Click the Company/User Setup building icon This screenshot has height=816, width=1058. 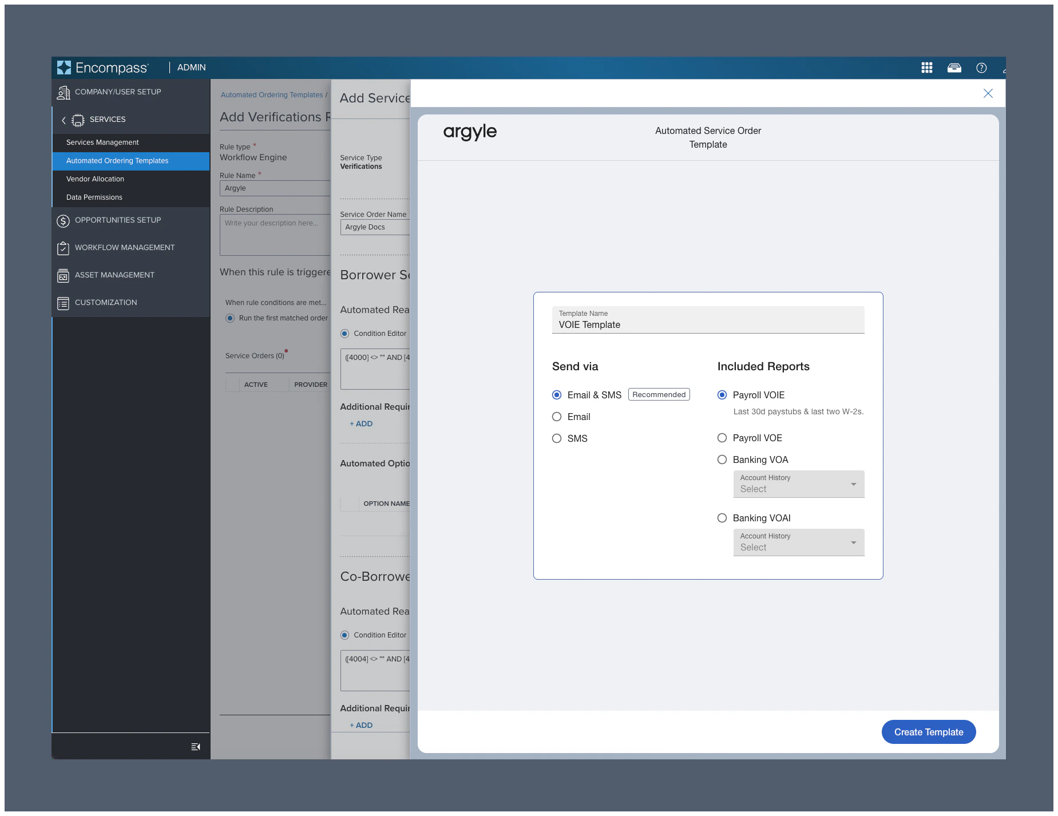64,93
